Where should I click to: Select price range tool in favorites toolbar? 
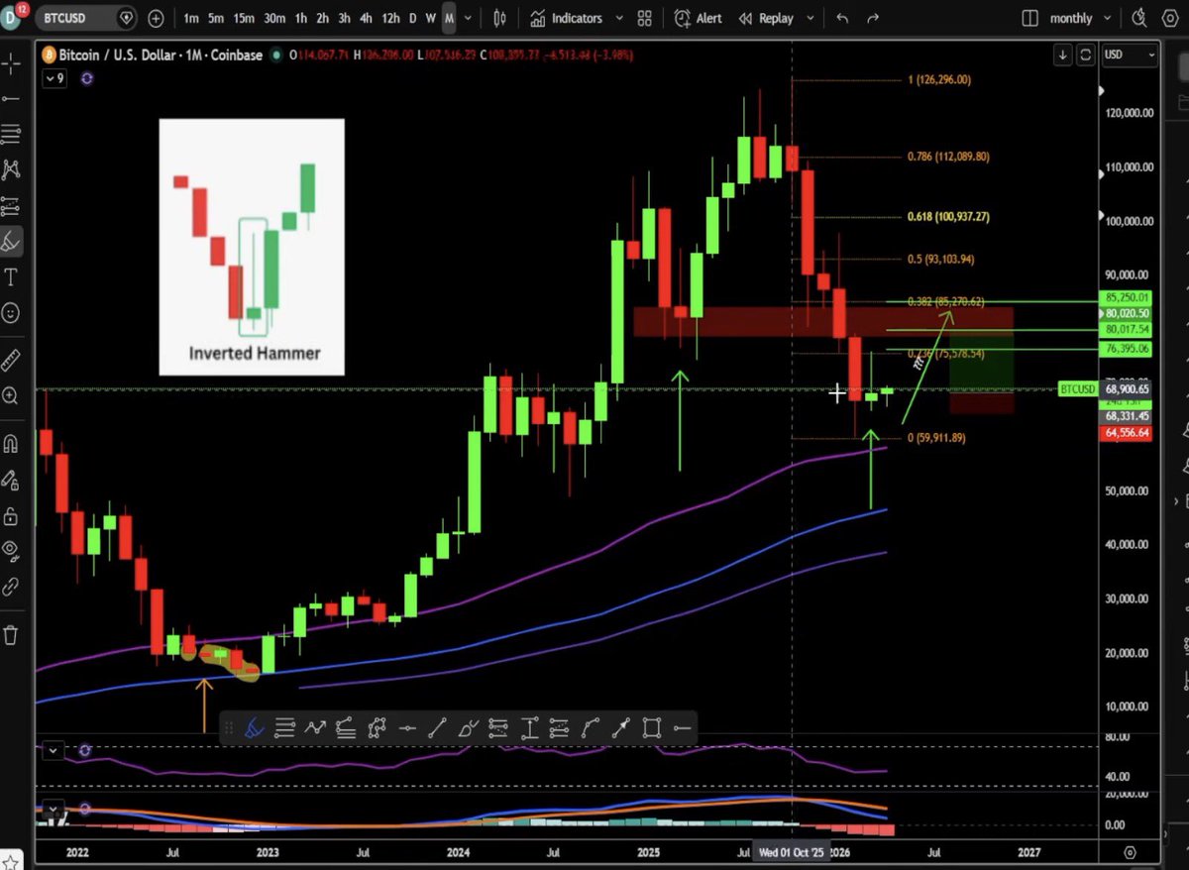530,728
